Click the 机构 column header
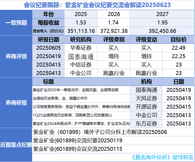The image size is (195, 162). [x=146, y=82]
